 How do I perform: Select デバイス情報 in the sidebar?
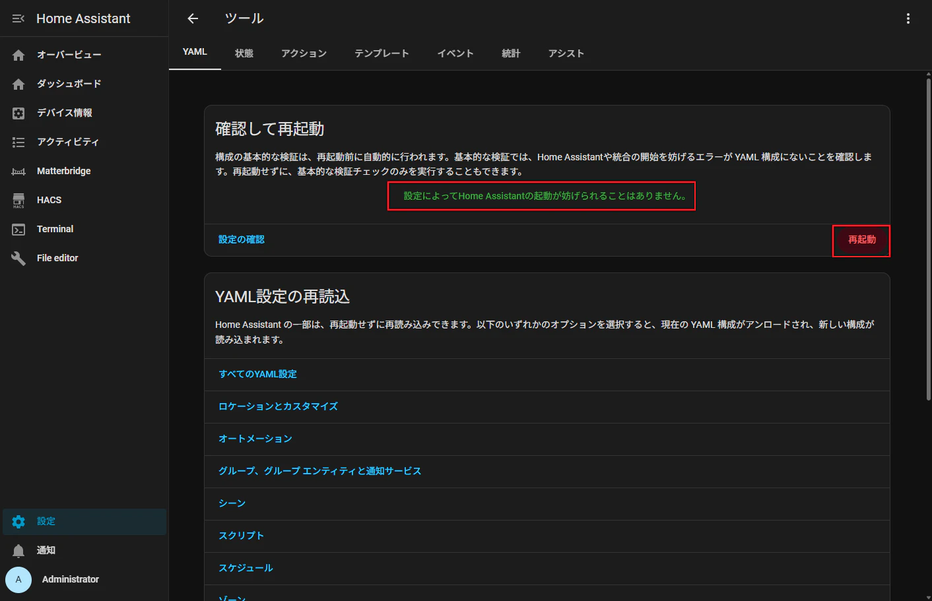84,113
